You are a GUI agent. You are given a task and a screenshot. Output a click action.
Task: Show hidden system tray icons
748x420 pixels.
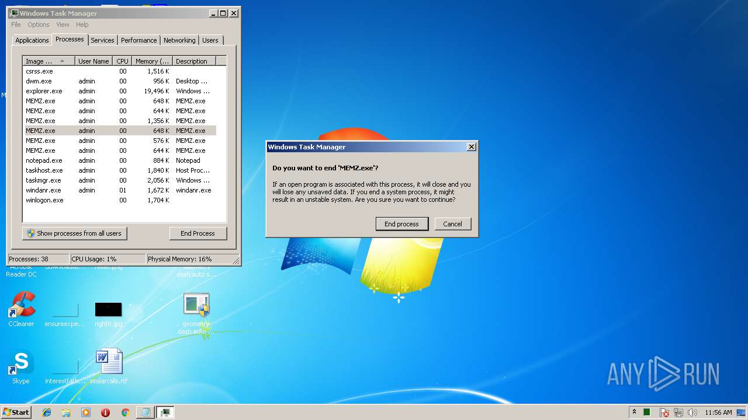tap(634, 412)
